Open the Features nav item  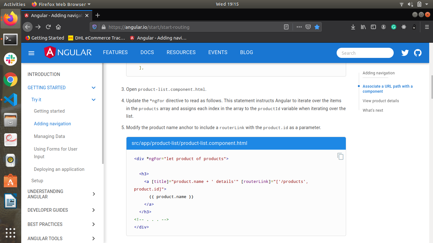coord(115,53)
